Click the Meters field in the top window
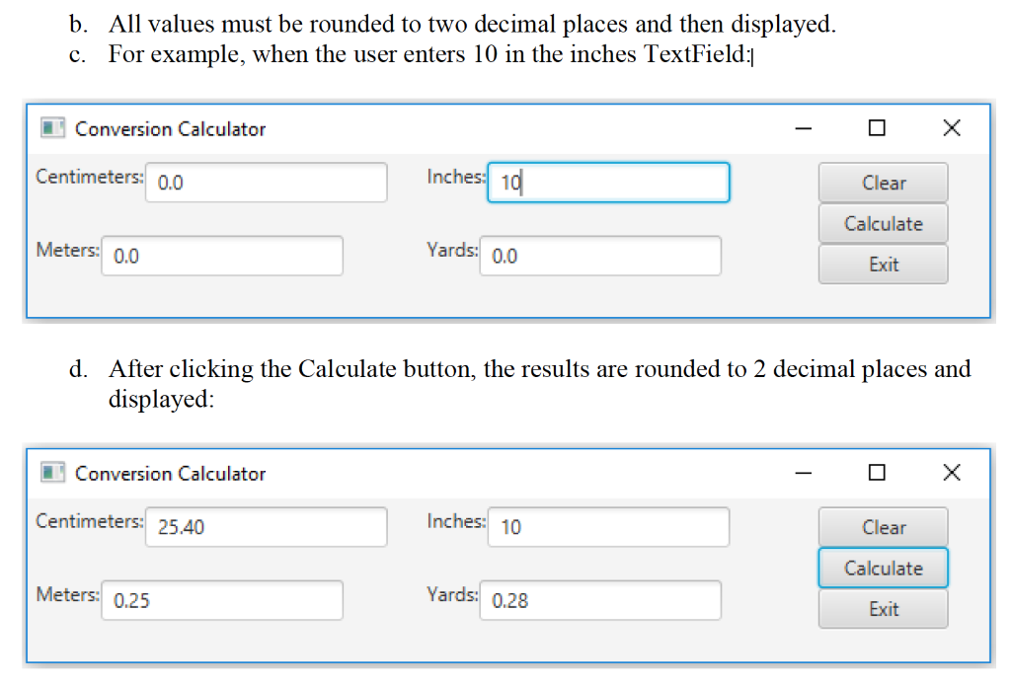Viewport: 1011px width, 686px height. tap(221, 256)
